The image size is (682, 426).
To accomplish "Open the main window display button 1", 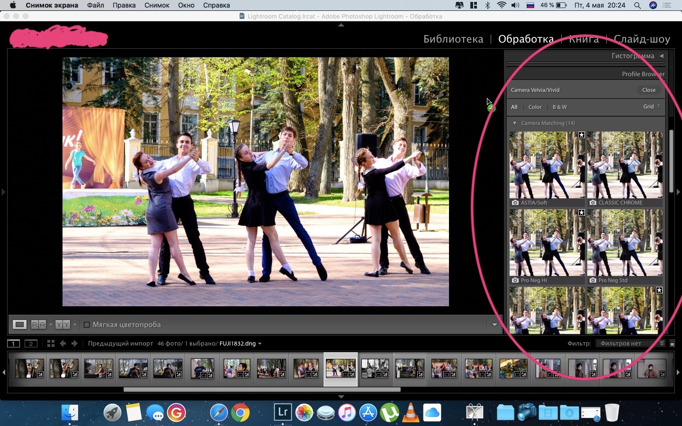I will (x=13, y=344).
